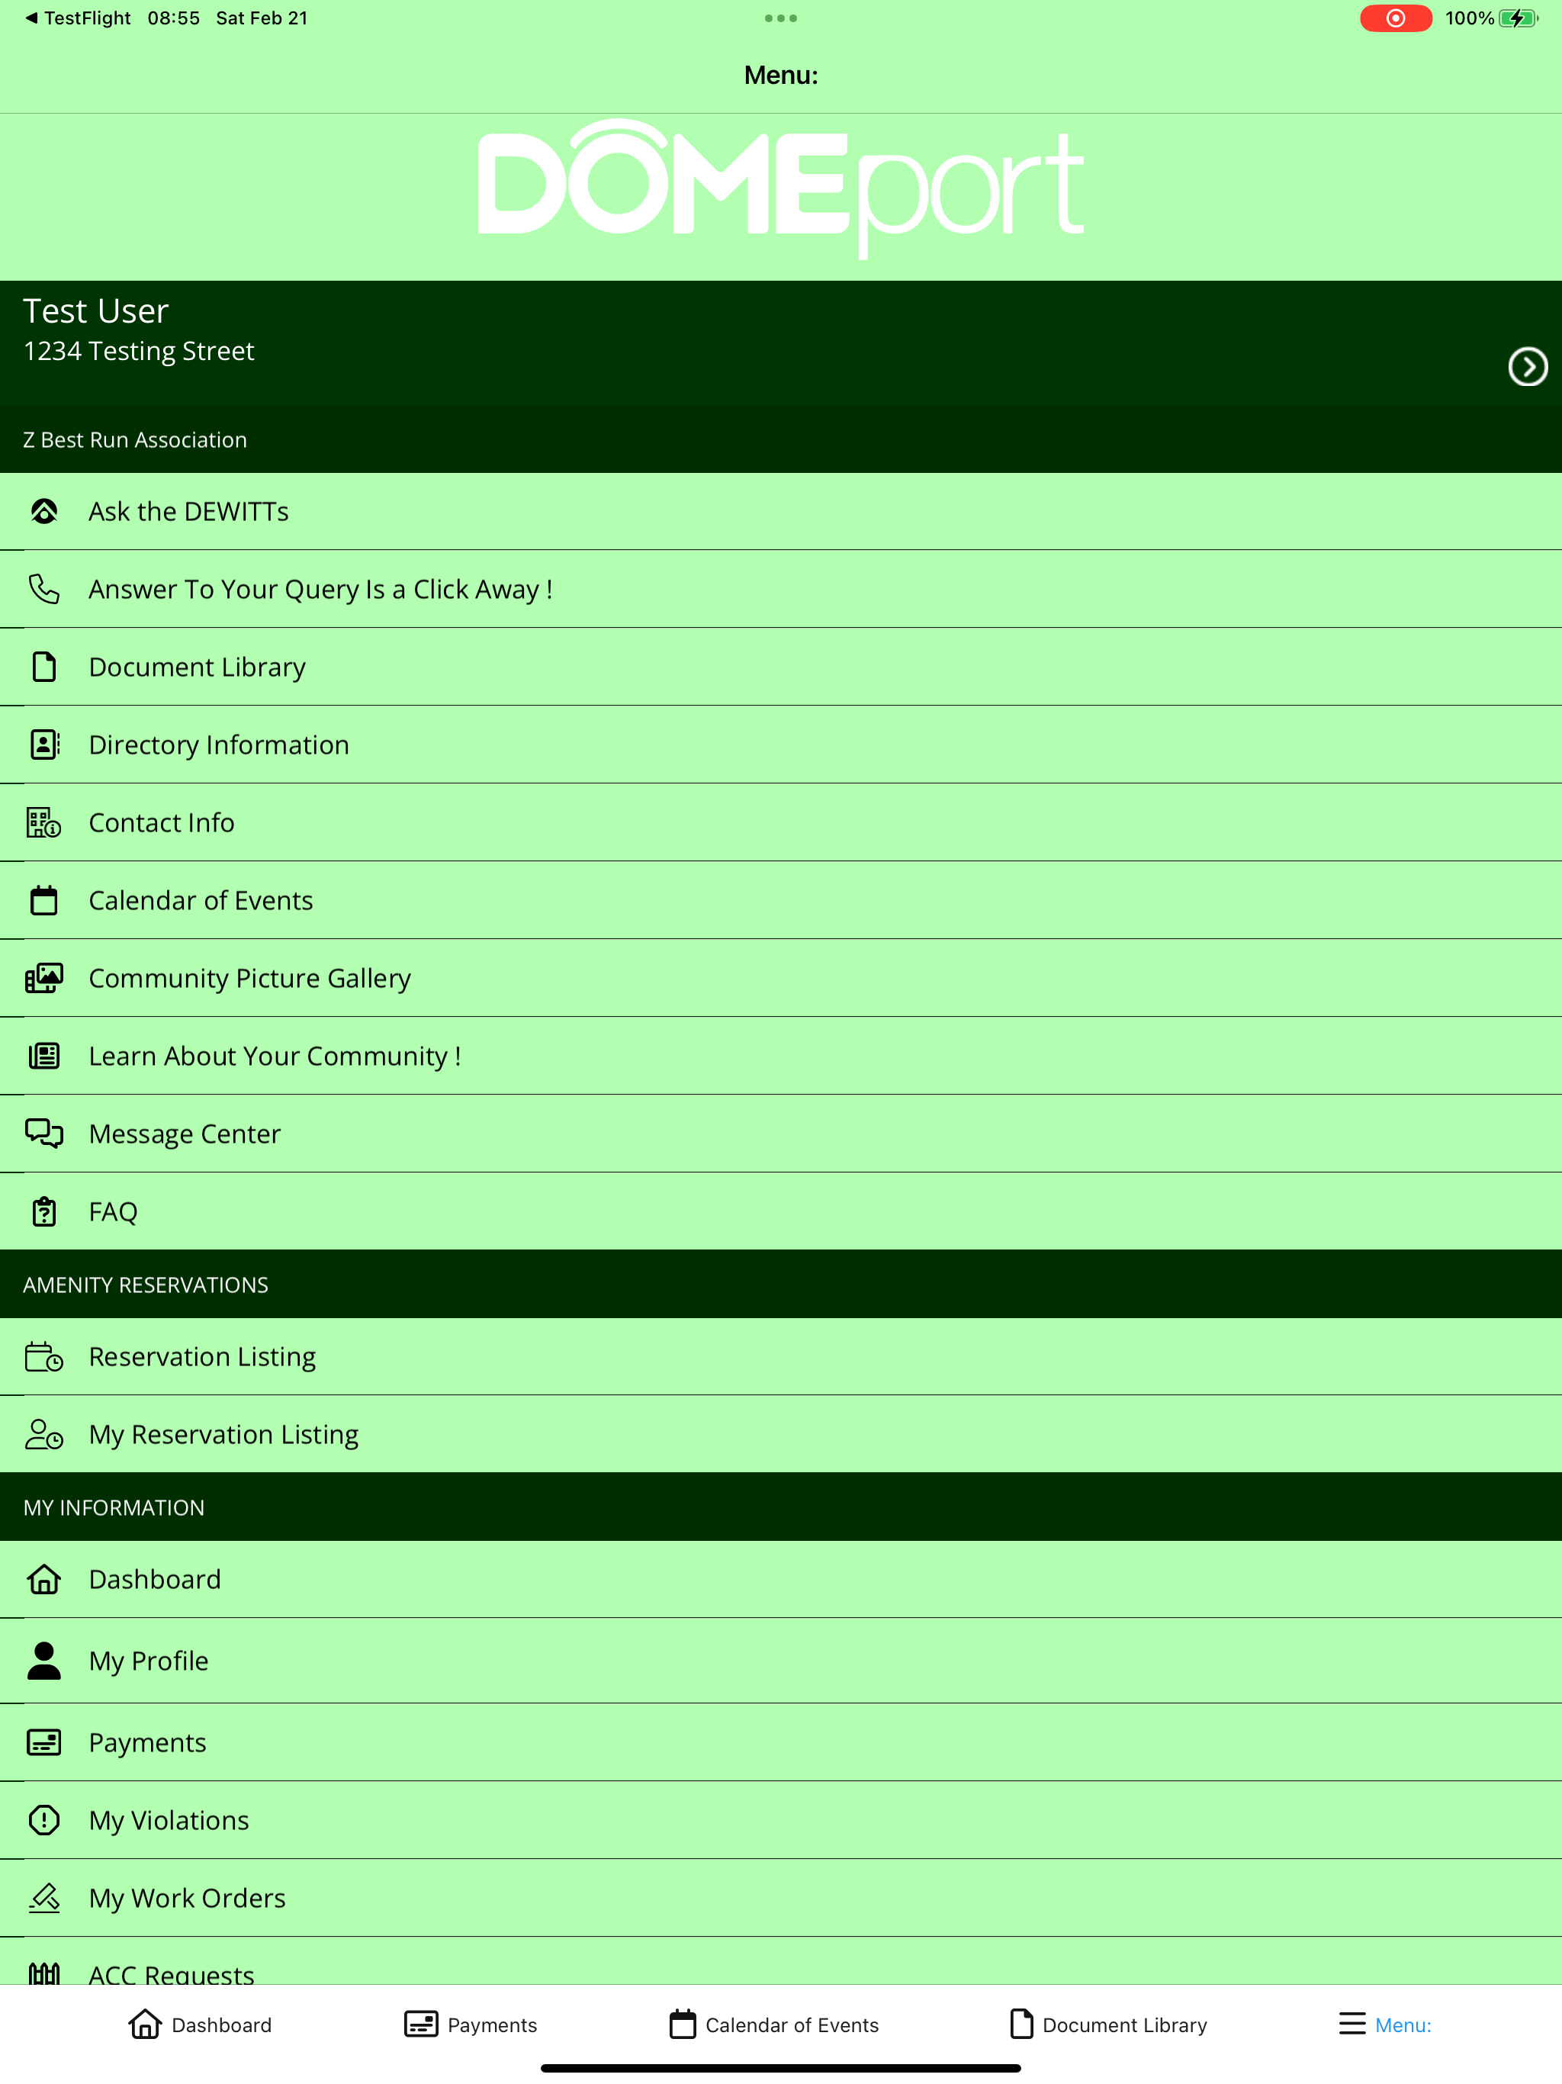Open My Violations
The image size is (1562, 2084).
[x=781, y=1820]
